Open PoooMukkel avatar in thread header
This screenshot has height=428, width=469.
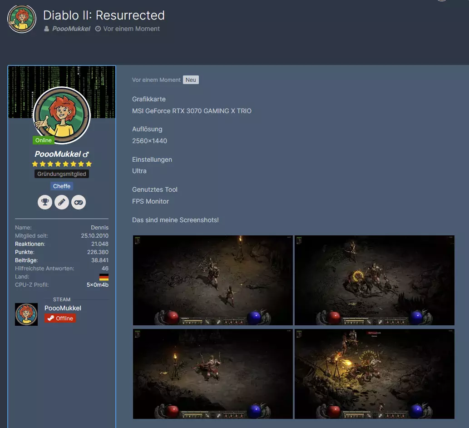[22, 19]
